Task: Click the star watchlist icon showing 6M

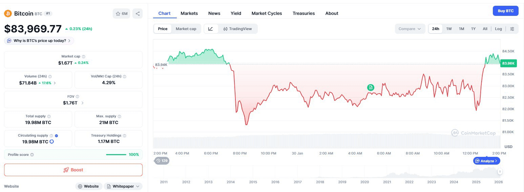Action: click(x=121, y=14)
